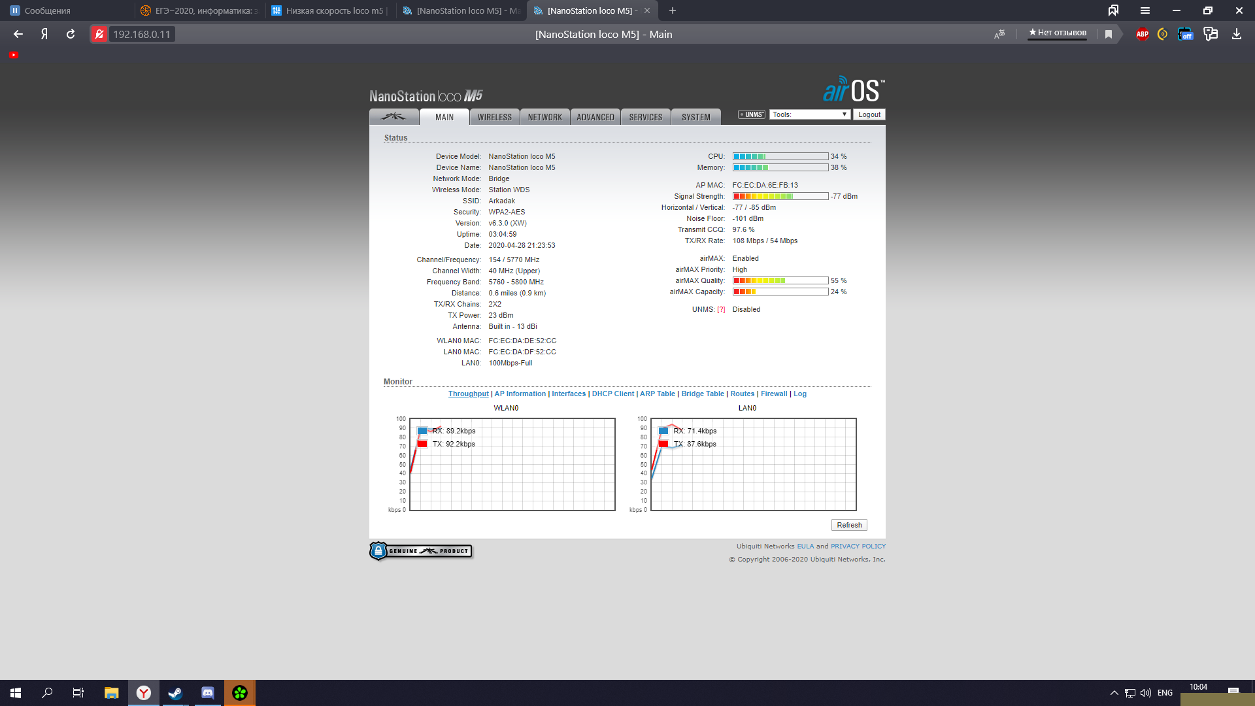The image size is (1255, 706).
Task: Open the AP Information link
Action: click(520, 394)
